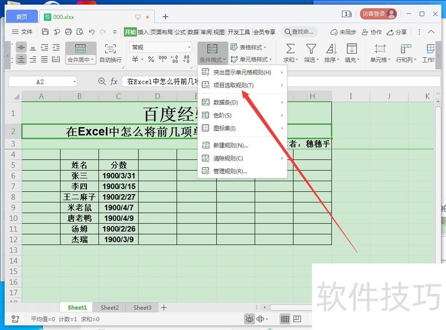Click the zoom magnifier beside formula bar

click(x=102, y=81)
